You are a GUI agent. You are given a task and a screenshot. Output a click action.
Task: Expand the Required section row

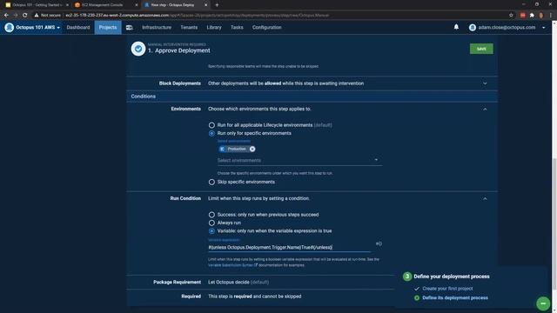click(x=260, y=296)
